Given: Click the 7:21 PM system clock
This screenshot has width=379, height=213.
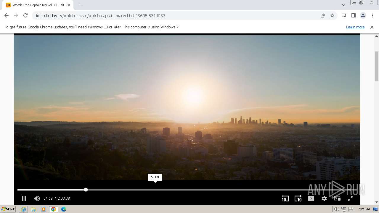Looking at the screenshot, I should 364,209.
